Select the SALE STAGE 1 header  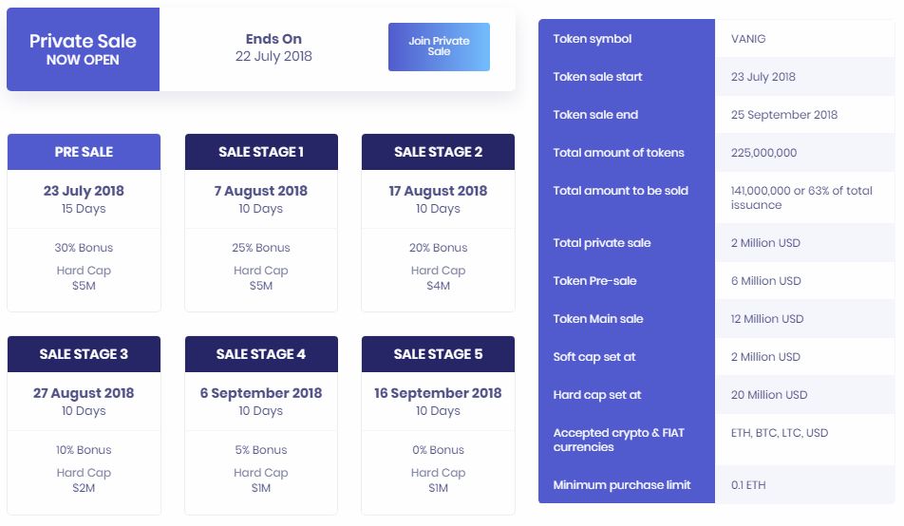(x=261, y=152)
